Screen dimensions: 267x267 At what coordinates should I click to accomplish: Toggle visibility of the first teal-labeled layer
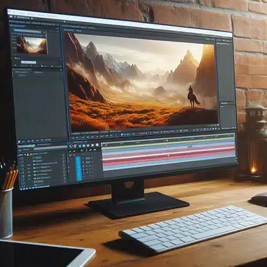(22, 158)
